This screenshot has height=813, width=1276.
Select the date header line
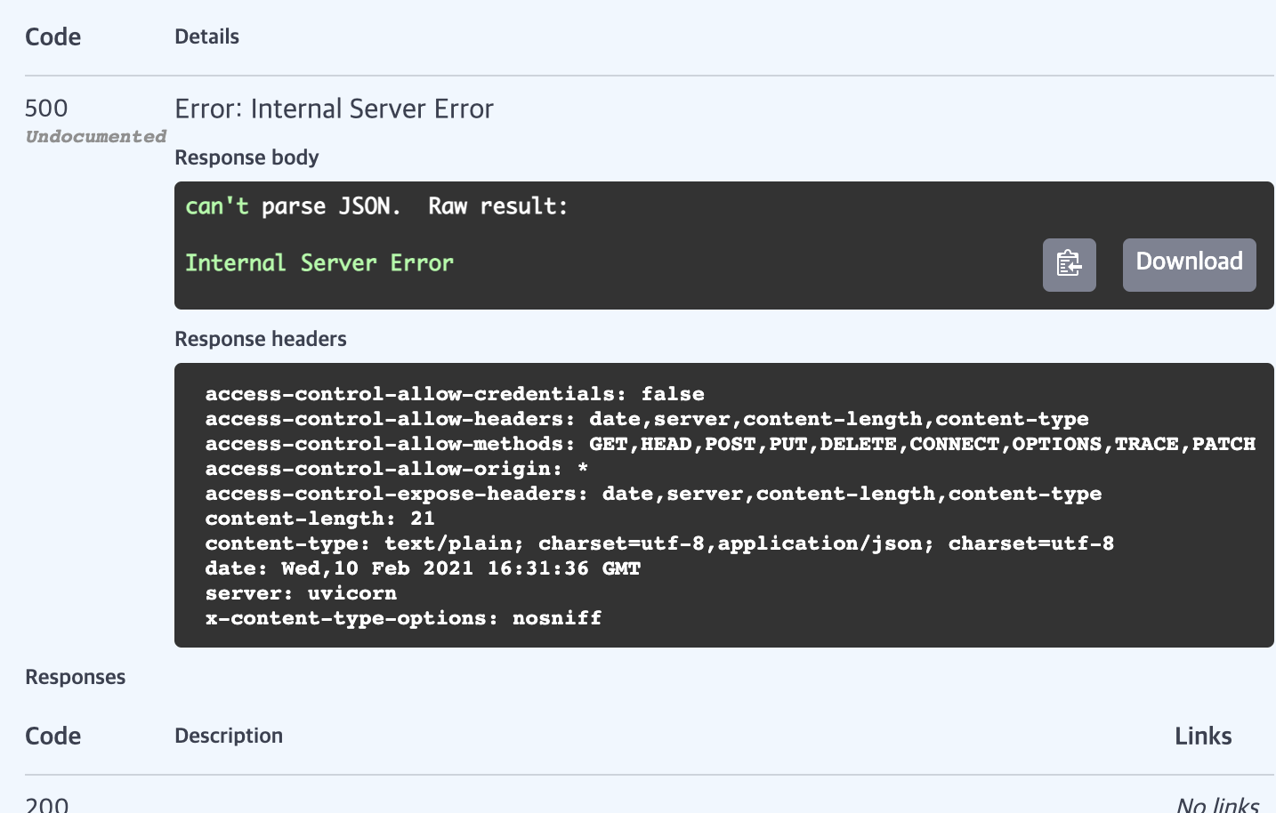pyautogui.click(x=423, y=568)
